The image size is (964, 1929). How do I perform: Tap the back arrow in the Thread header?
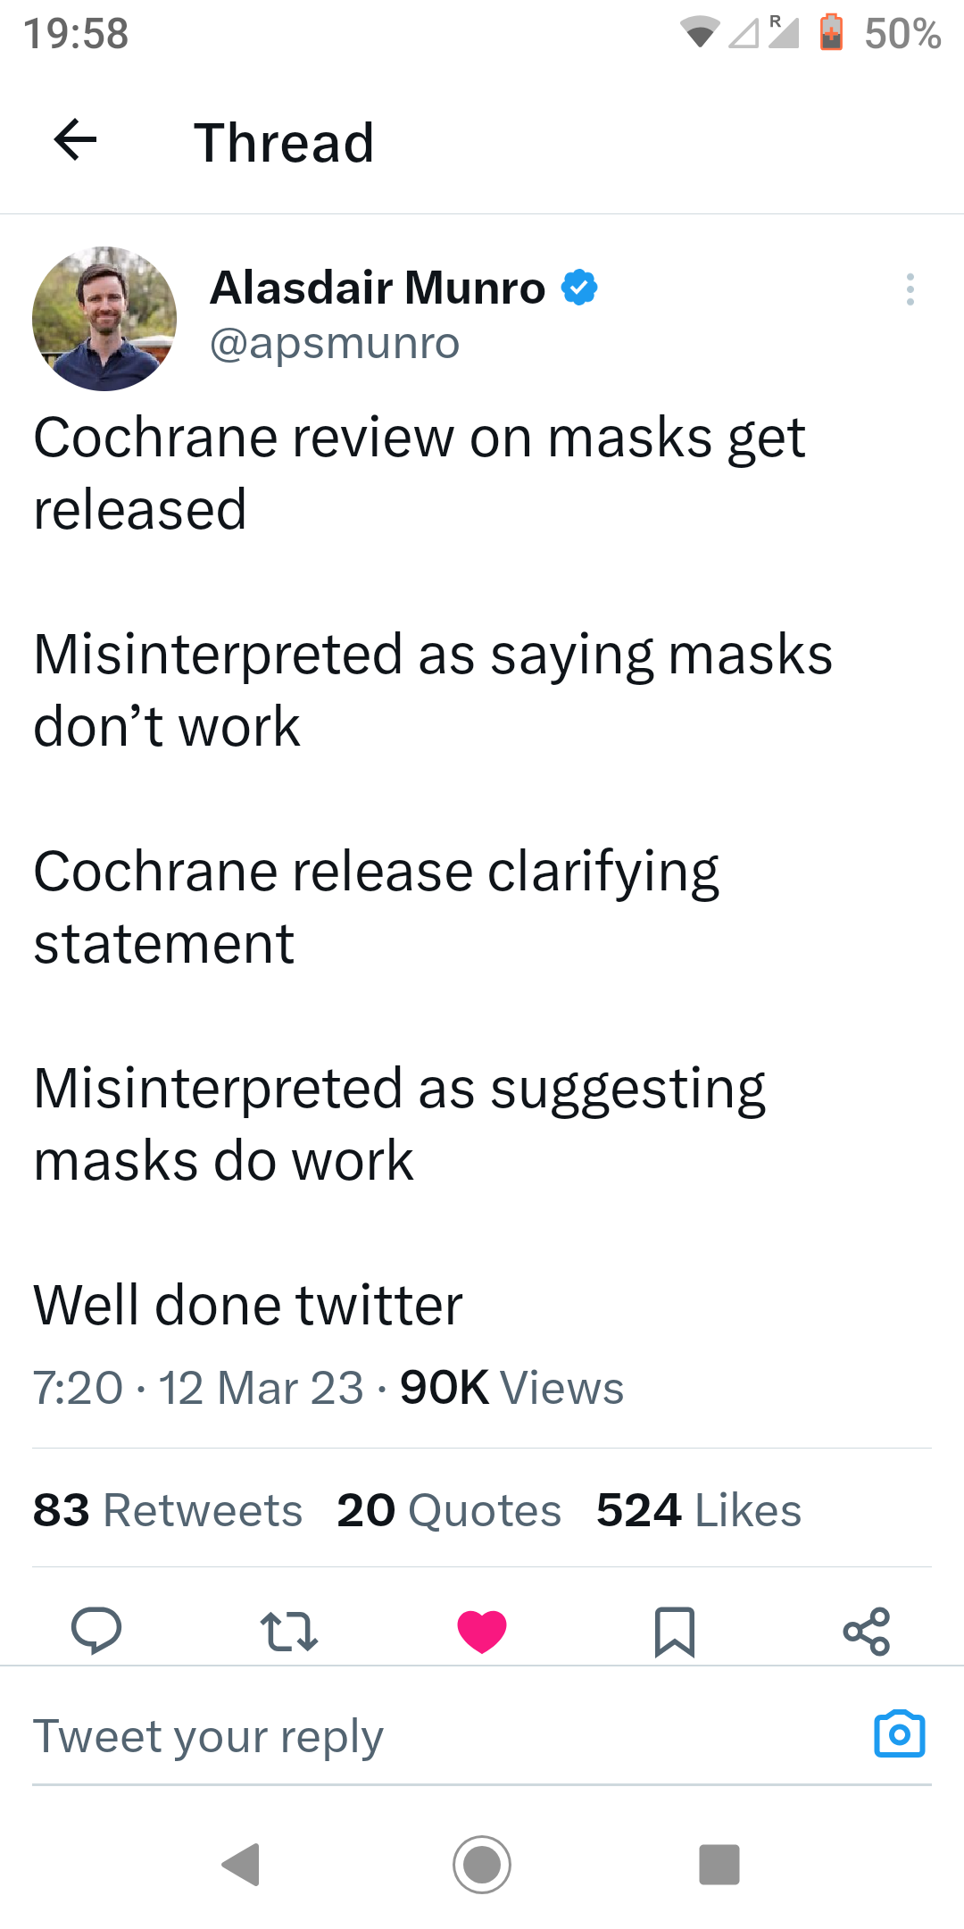click(75, 140)
